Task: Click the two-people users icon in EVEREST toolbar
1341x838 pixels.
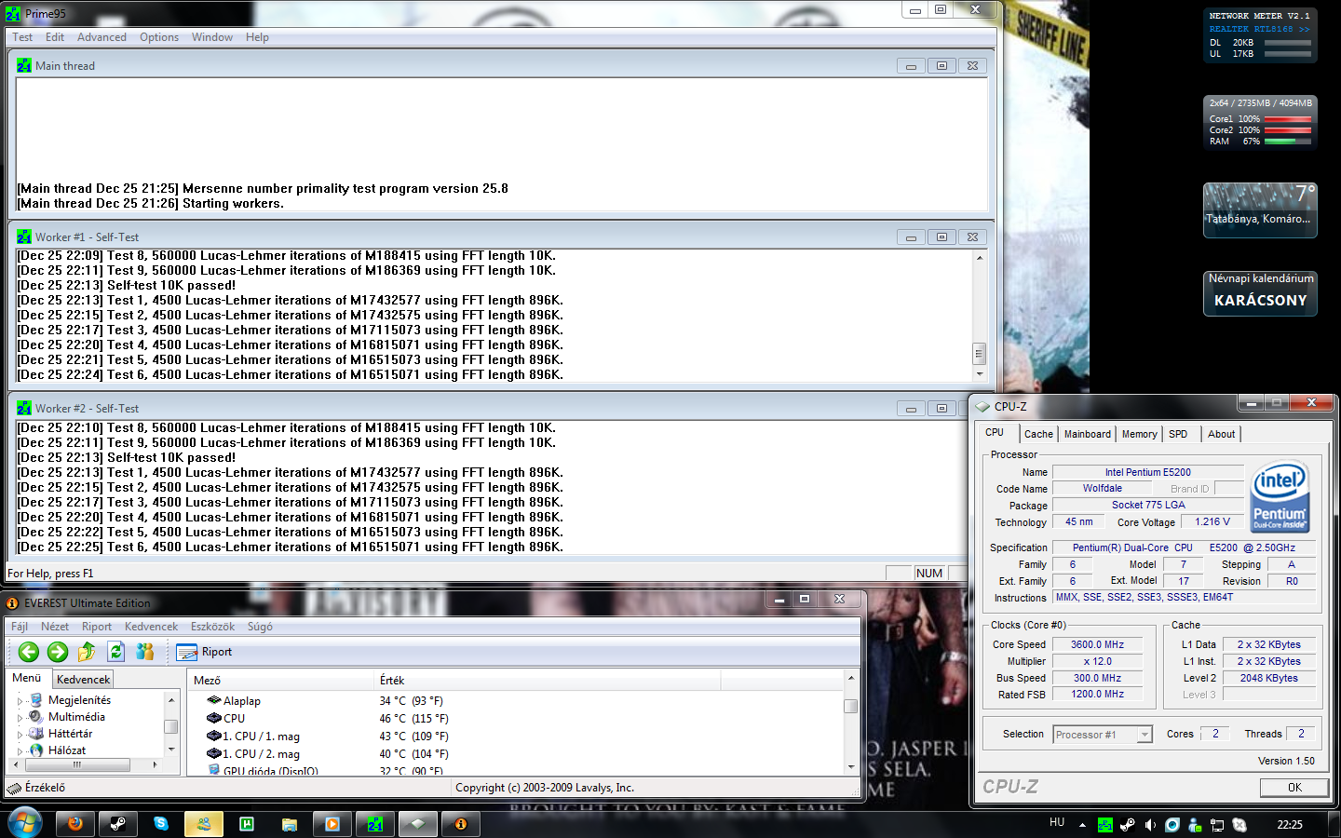Action: pos(145,652)
